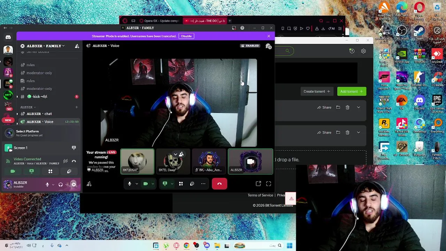The image size is (446, 251).
Task: Mute mic in user panel
Action: (x=47, y=184)
